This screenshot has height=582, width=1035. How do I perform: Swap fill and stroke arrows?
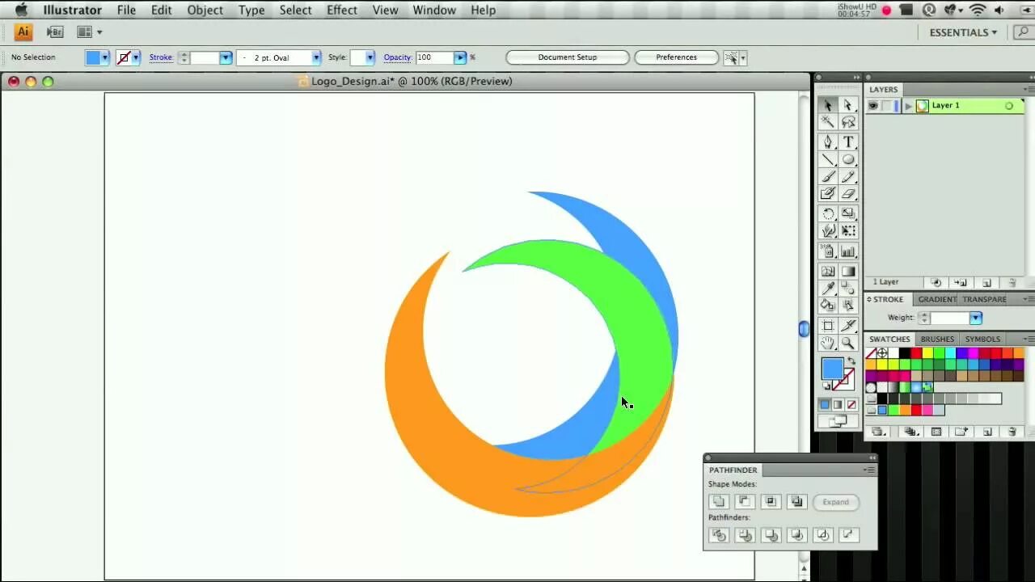[x=851, y=361]
